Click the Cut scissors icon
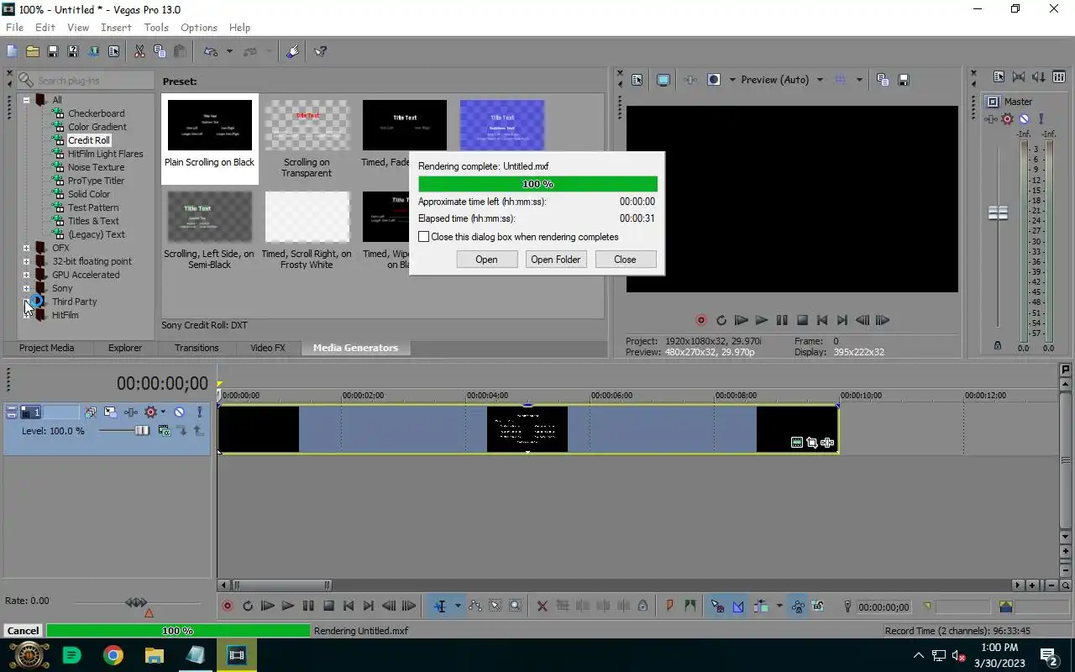 (139, 51)
